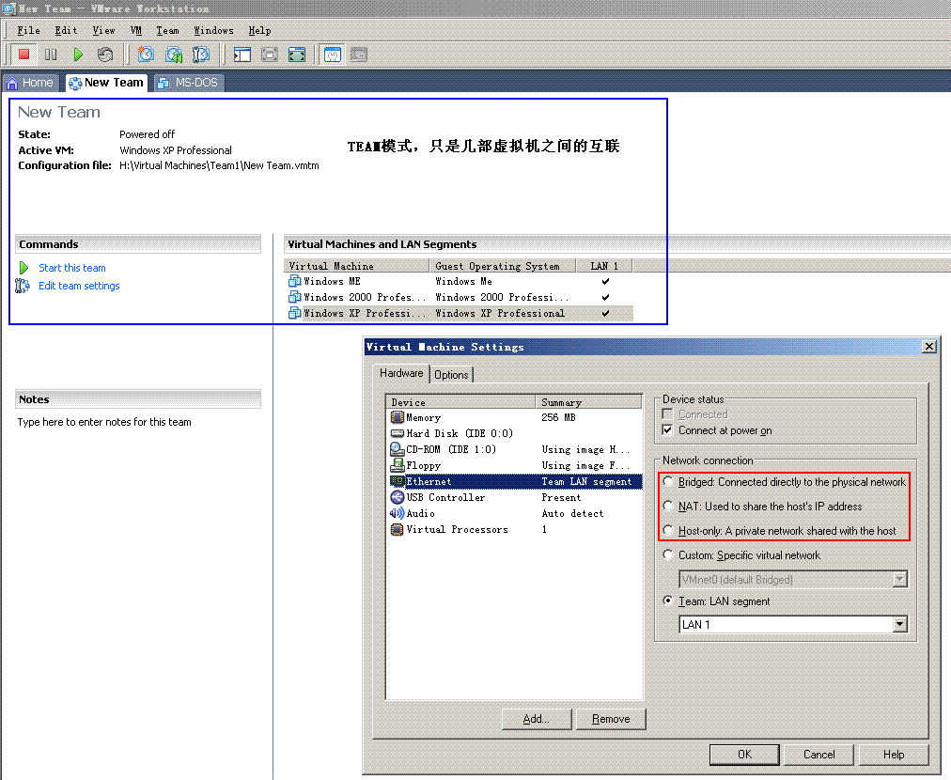Open the VM menu
Image resolution: width=951 pixels, height=780 pixels.
click(x=136, y=30)
